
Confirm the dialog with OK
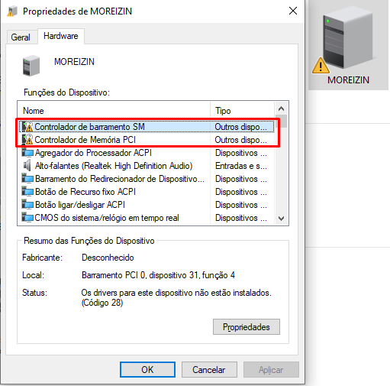pyautogui.click(x=147, y=369)
